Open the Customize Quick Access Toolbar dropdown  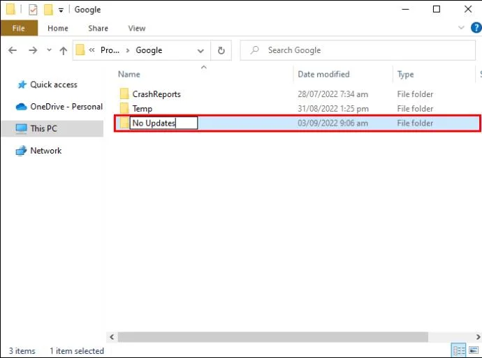(61, 10)
